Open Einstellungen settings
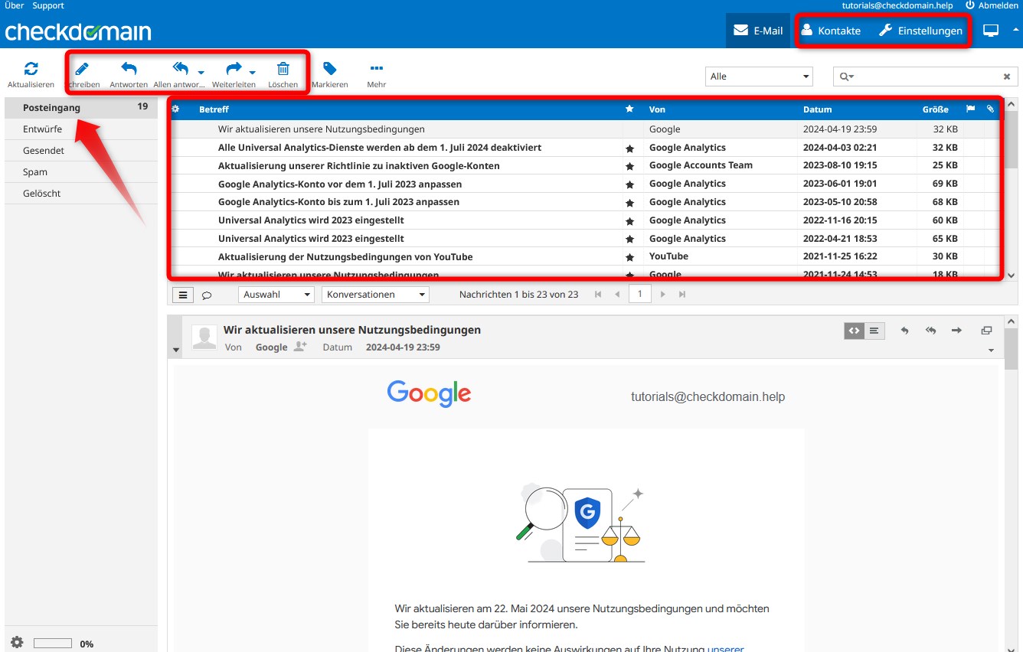This screenshot has width=1023, height=652. 920,31
